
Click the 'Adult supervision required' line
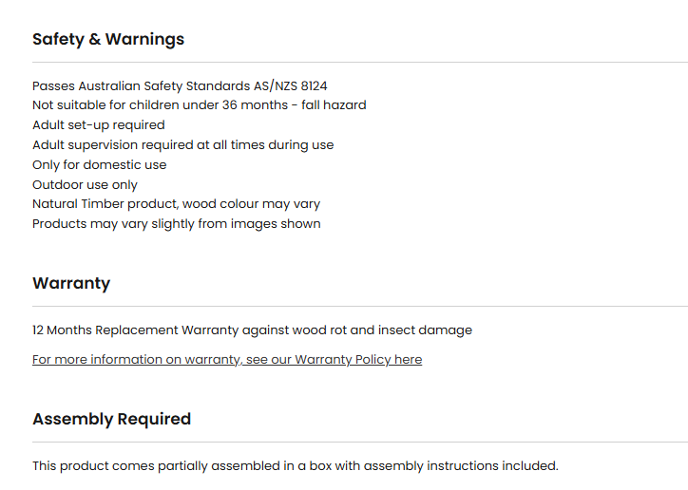[182, 145]
